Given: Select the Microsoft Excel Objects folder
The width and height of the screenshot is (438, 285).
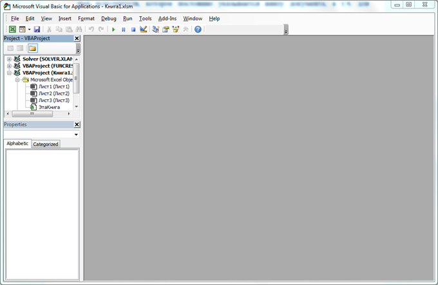Looking at the screenshot, I should [52, 80].
